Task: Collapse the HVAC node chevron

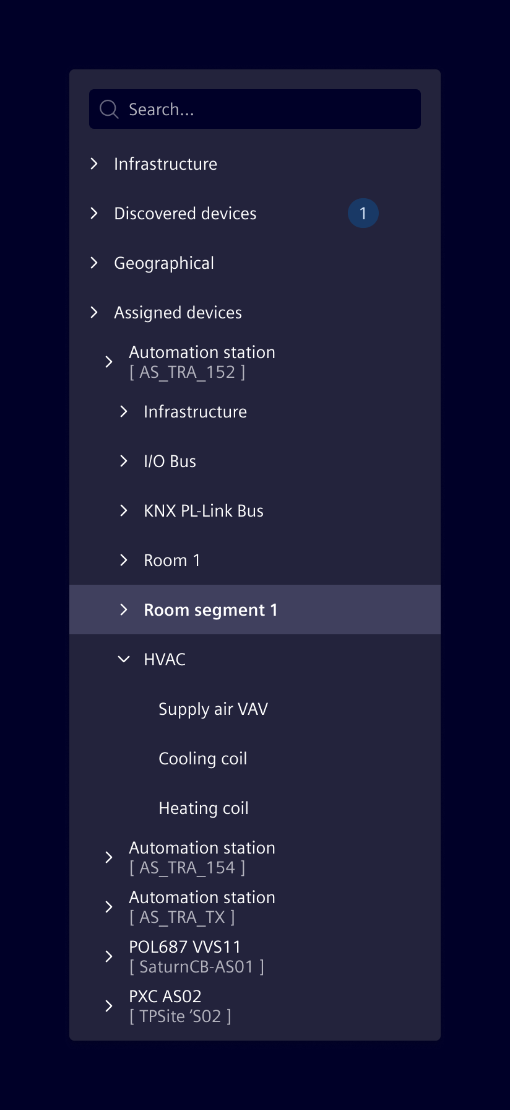Action: point(124,659)
